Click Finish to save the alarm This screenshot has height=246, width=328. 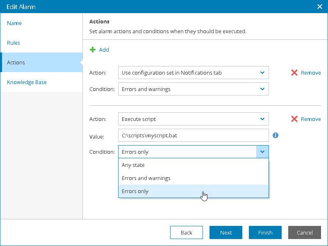point(265,232)
